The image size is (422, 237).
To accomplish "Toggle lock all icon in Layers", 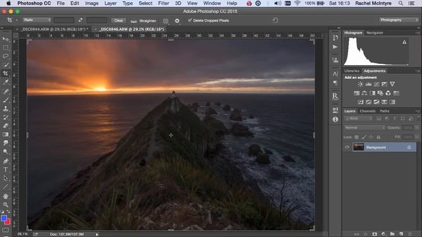I will tap(378, 137).
